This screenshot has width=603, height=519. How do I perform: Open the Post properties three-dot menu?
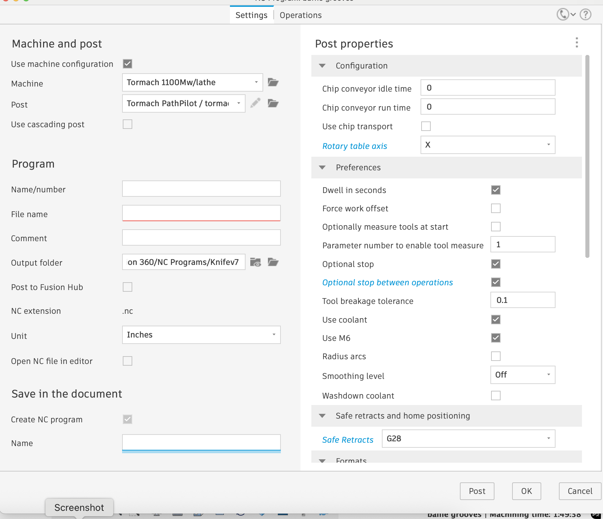(577, 43)
